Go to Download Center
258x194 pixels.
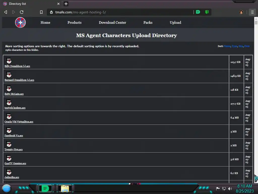tap(112, 22)
